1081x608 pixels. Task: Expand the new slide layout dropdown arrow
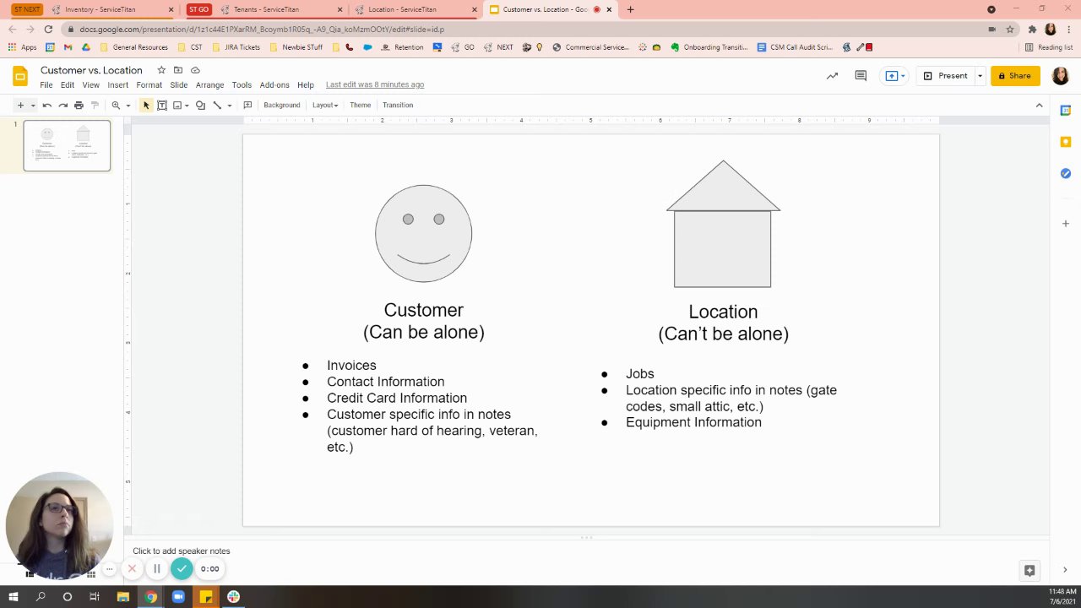pyautogui.click(x=33, y=106)
